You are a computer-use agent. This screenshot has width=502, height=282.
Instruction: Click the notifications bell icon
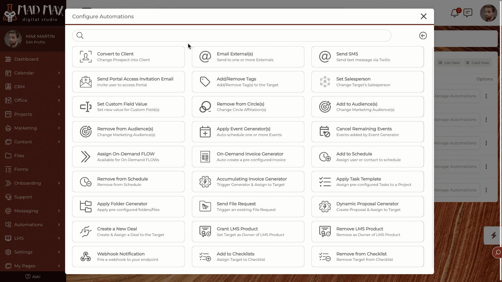pyautogui.click(x=454, y=13)
